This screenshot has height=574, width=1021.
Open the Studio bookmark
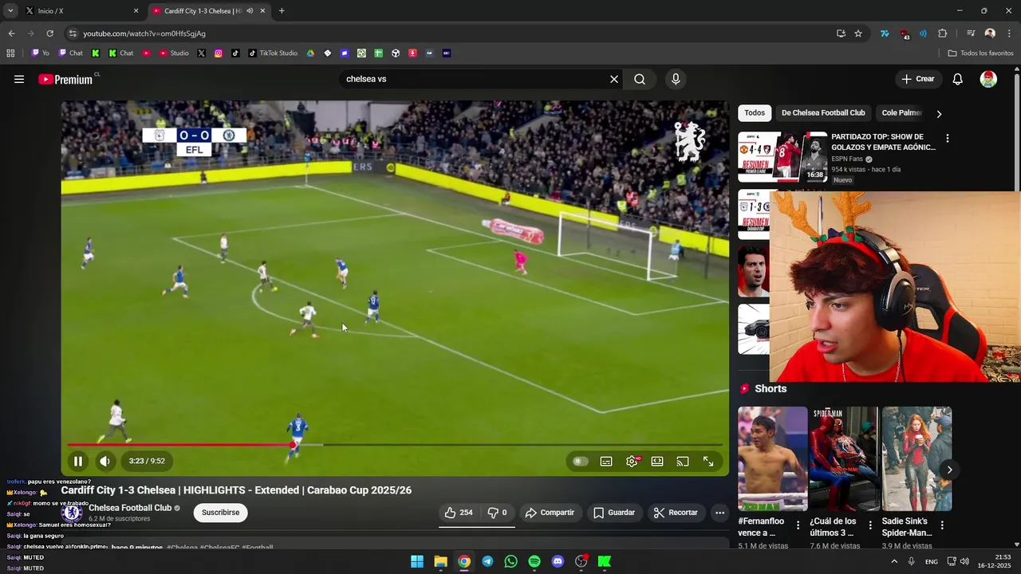click(174, 53)
